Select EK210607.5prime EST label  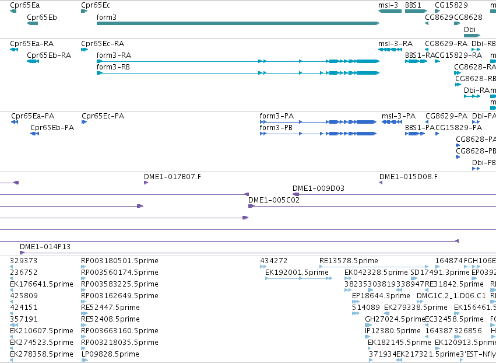[42, 331]
